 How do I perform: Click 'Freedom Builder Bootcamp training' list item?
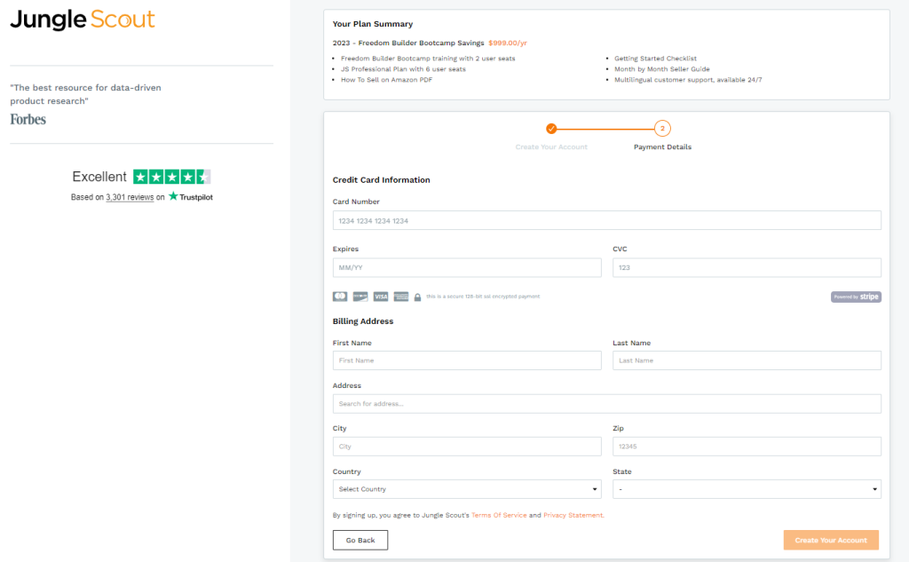428,59
